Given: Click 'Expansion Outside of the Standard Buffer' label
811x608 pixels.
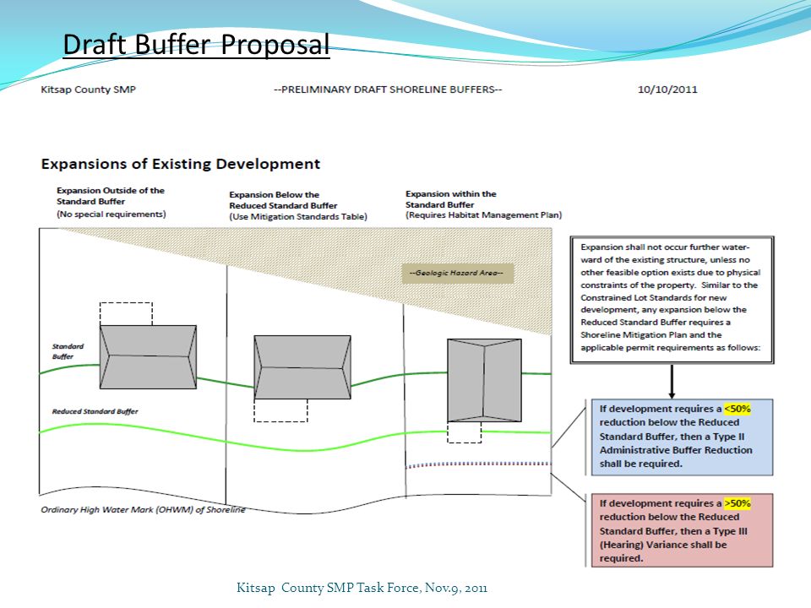Looking at the screenshot, I should [x=111, y=196].
